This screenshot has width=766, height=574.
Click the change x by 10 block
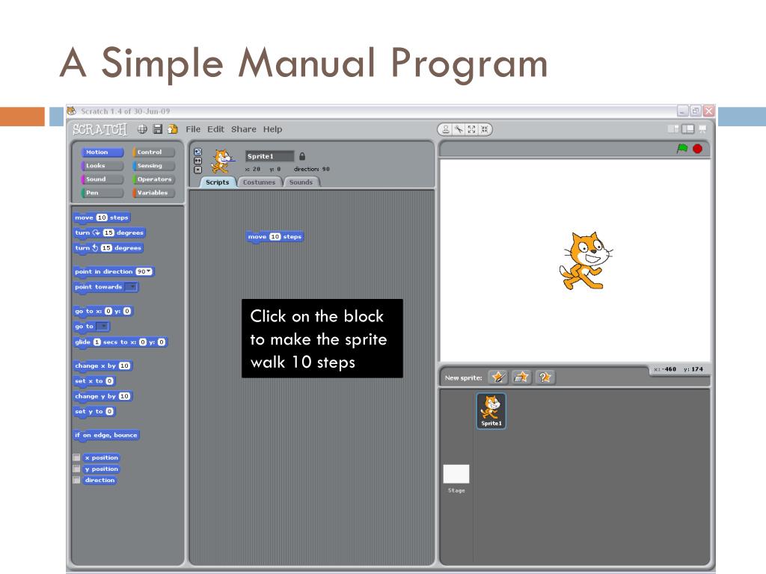click(x=103, y=365)
